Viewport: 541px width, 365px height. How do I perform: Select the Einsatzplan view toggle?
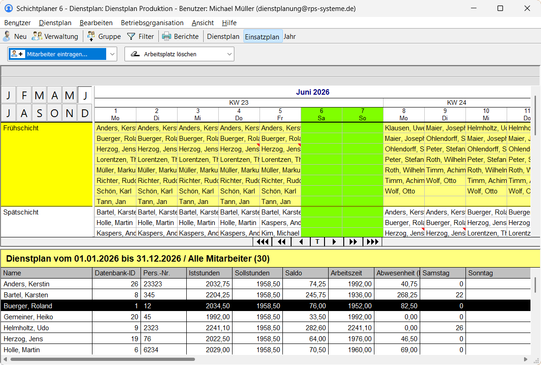[x=262, y=37]
